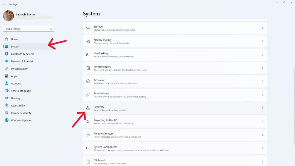Viewport: 295px width, 166px height.
Task: Click the For developers tools icon
Action: pos(88,68)
